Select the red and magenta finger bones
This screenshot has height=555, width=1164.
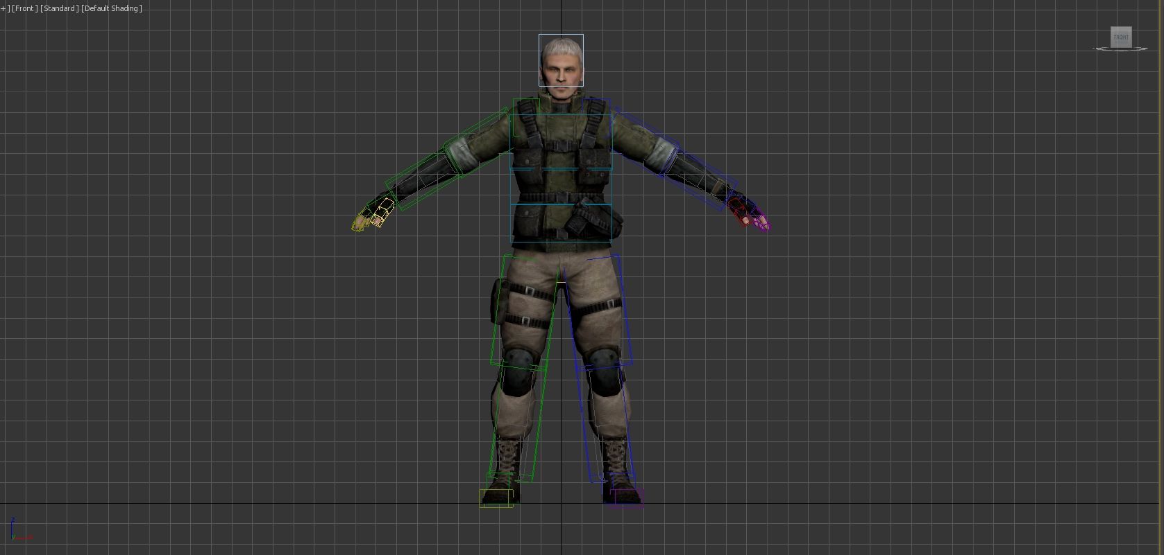point(749,215)
